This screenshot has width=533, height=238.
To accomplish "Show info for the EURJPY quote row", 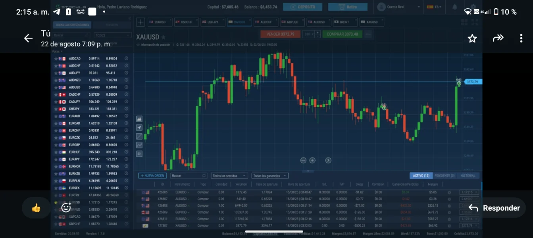I will [x=126, y=159].
